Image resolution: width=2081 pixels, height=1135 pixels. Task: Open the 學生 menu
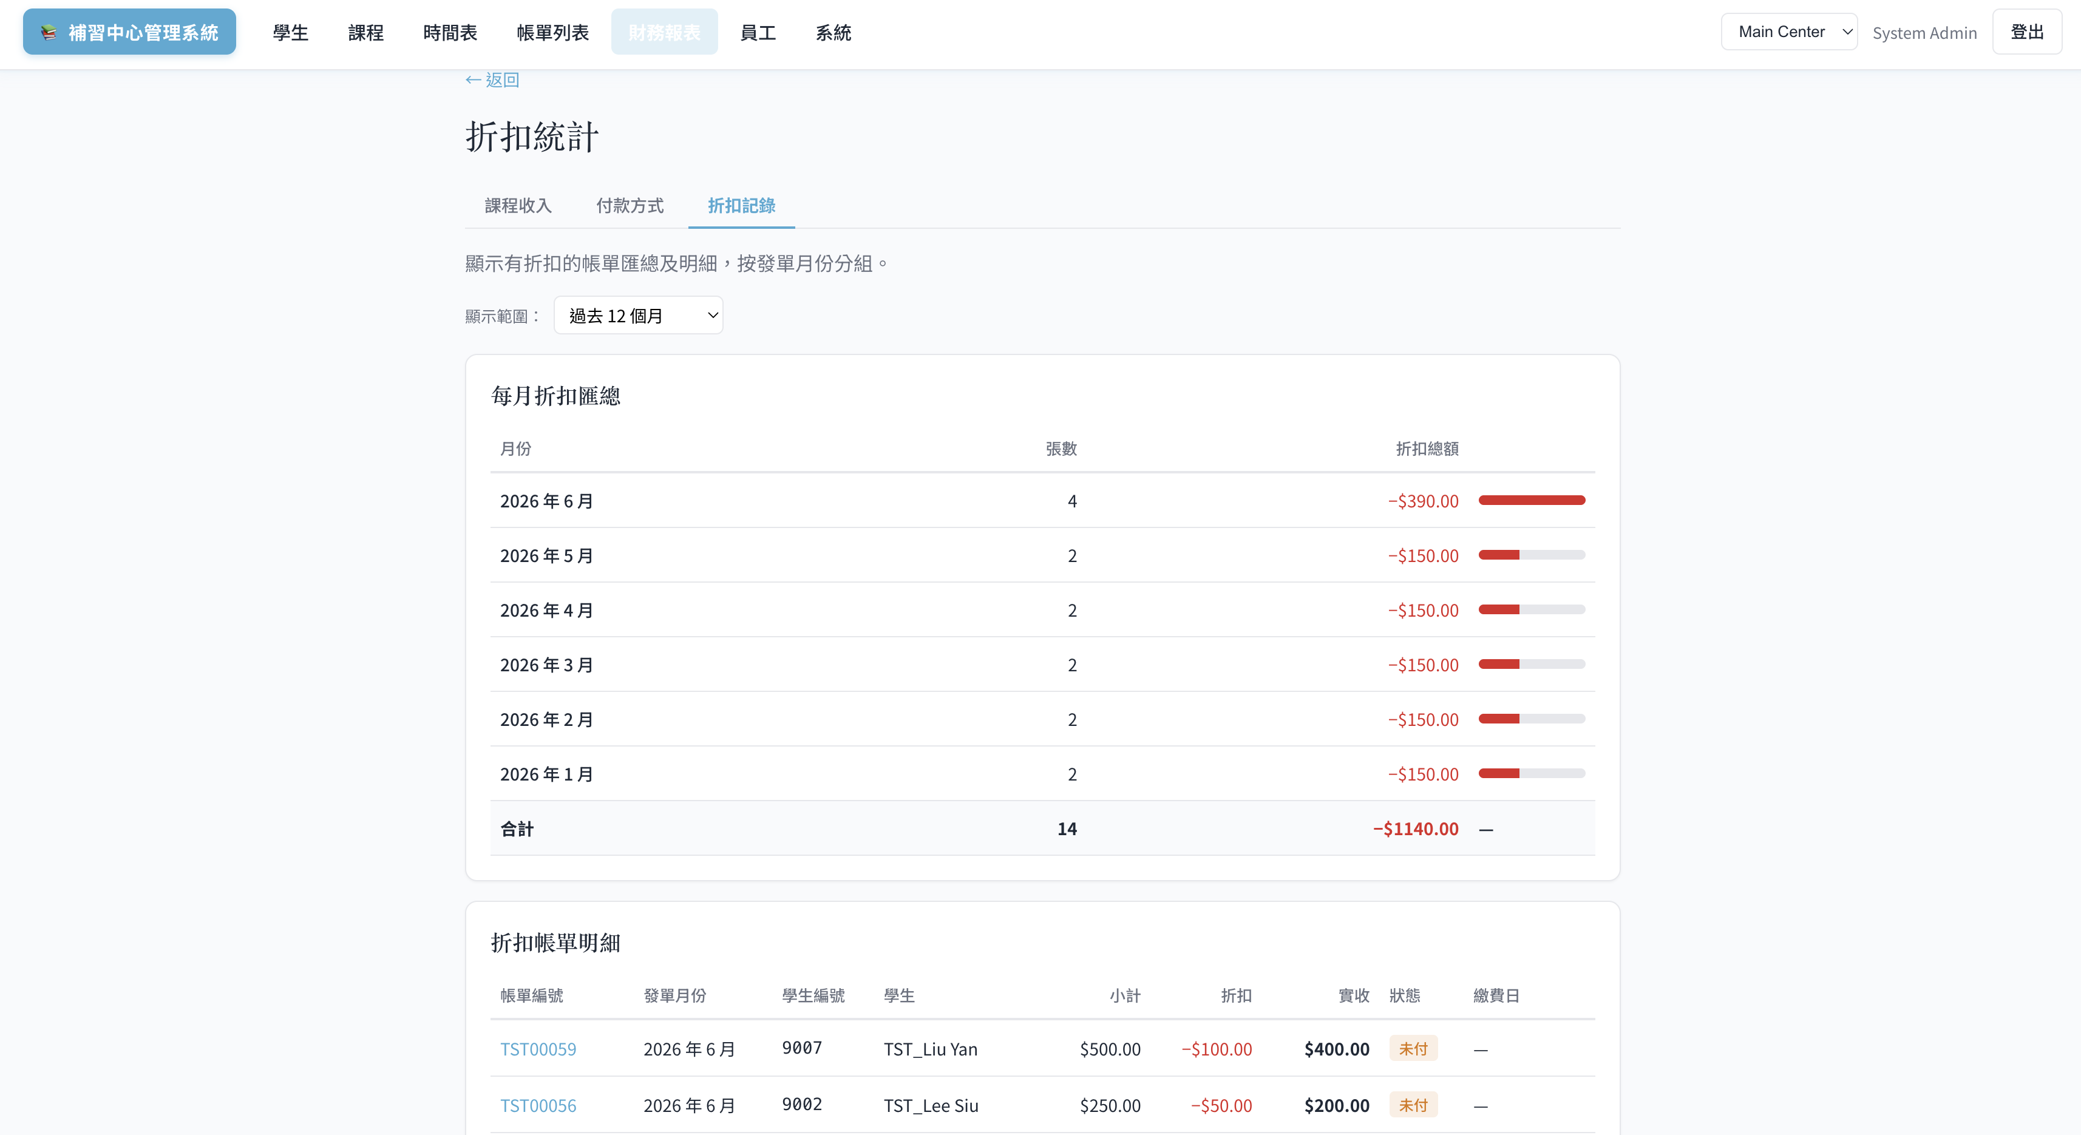tap(290, 32)
